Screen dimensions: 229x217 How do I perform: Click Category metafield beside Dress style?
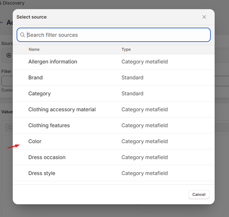145,173
